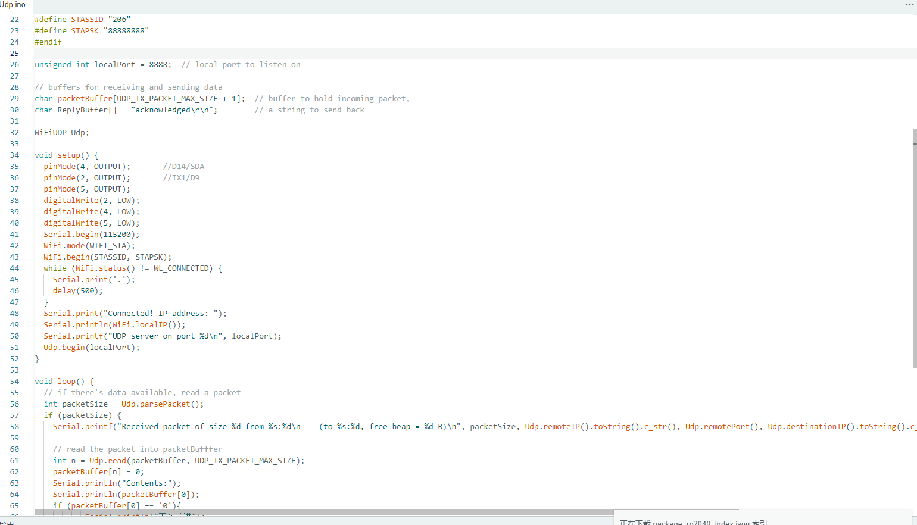Image resolution: width=917 pixels, height=525 pixels.
Task: Click 'WiFi.begin(STASSID, STAPSK);' statement
Action: [x=108, y=257]
